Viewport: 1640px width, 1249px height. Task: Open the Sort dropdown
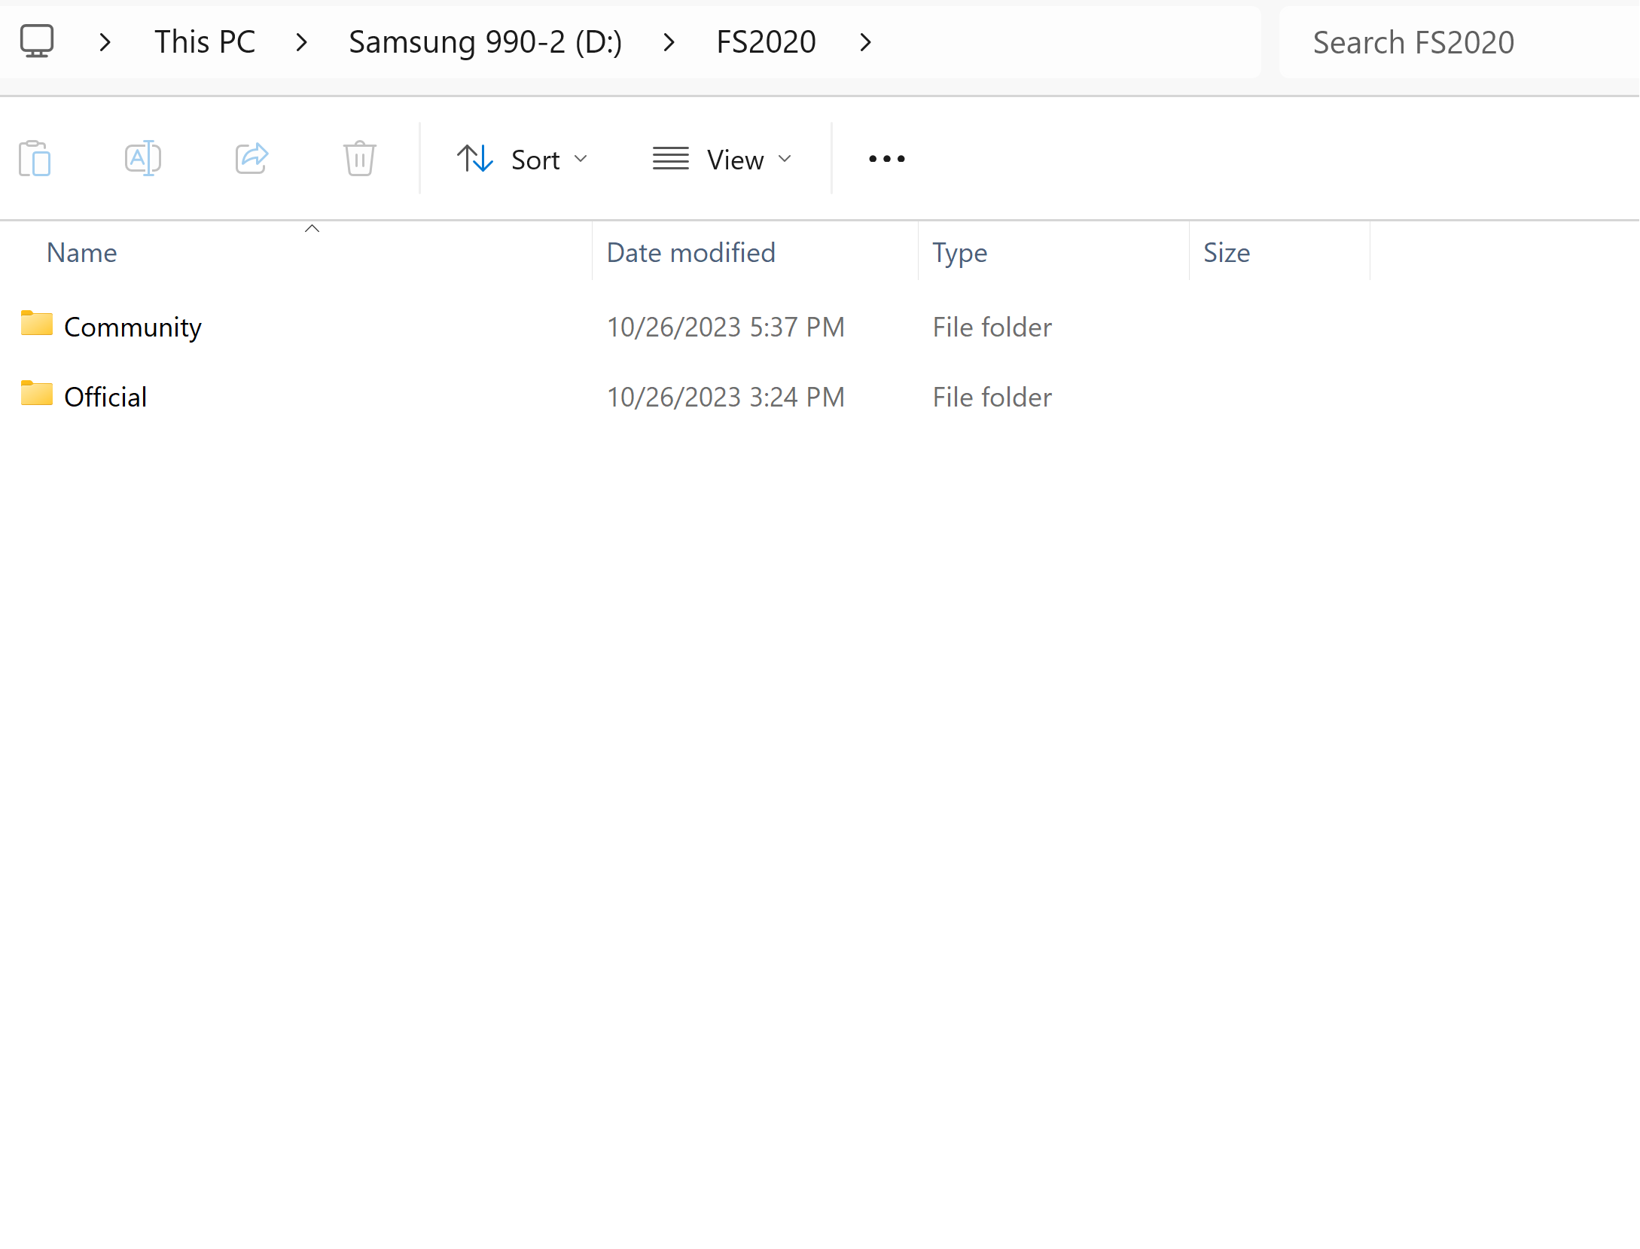pos(535,159)
